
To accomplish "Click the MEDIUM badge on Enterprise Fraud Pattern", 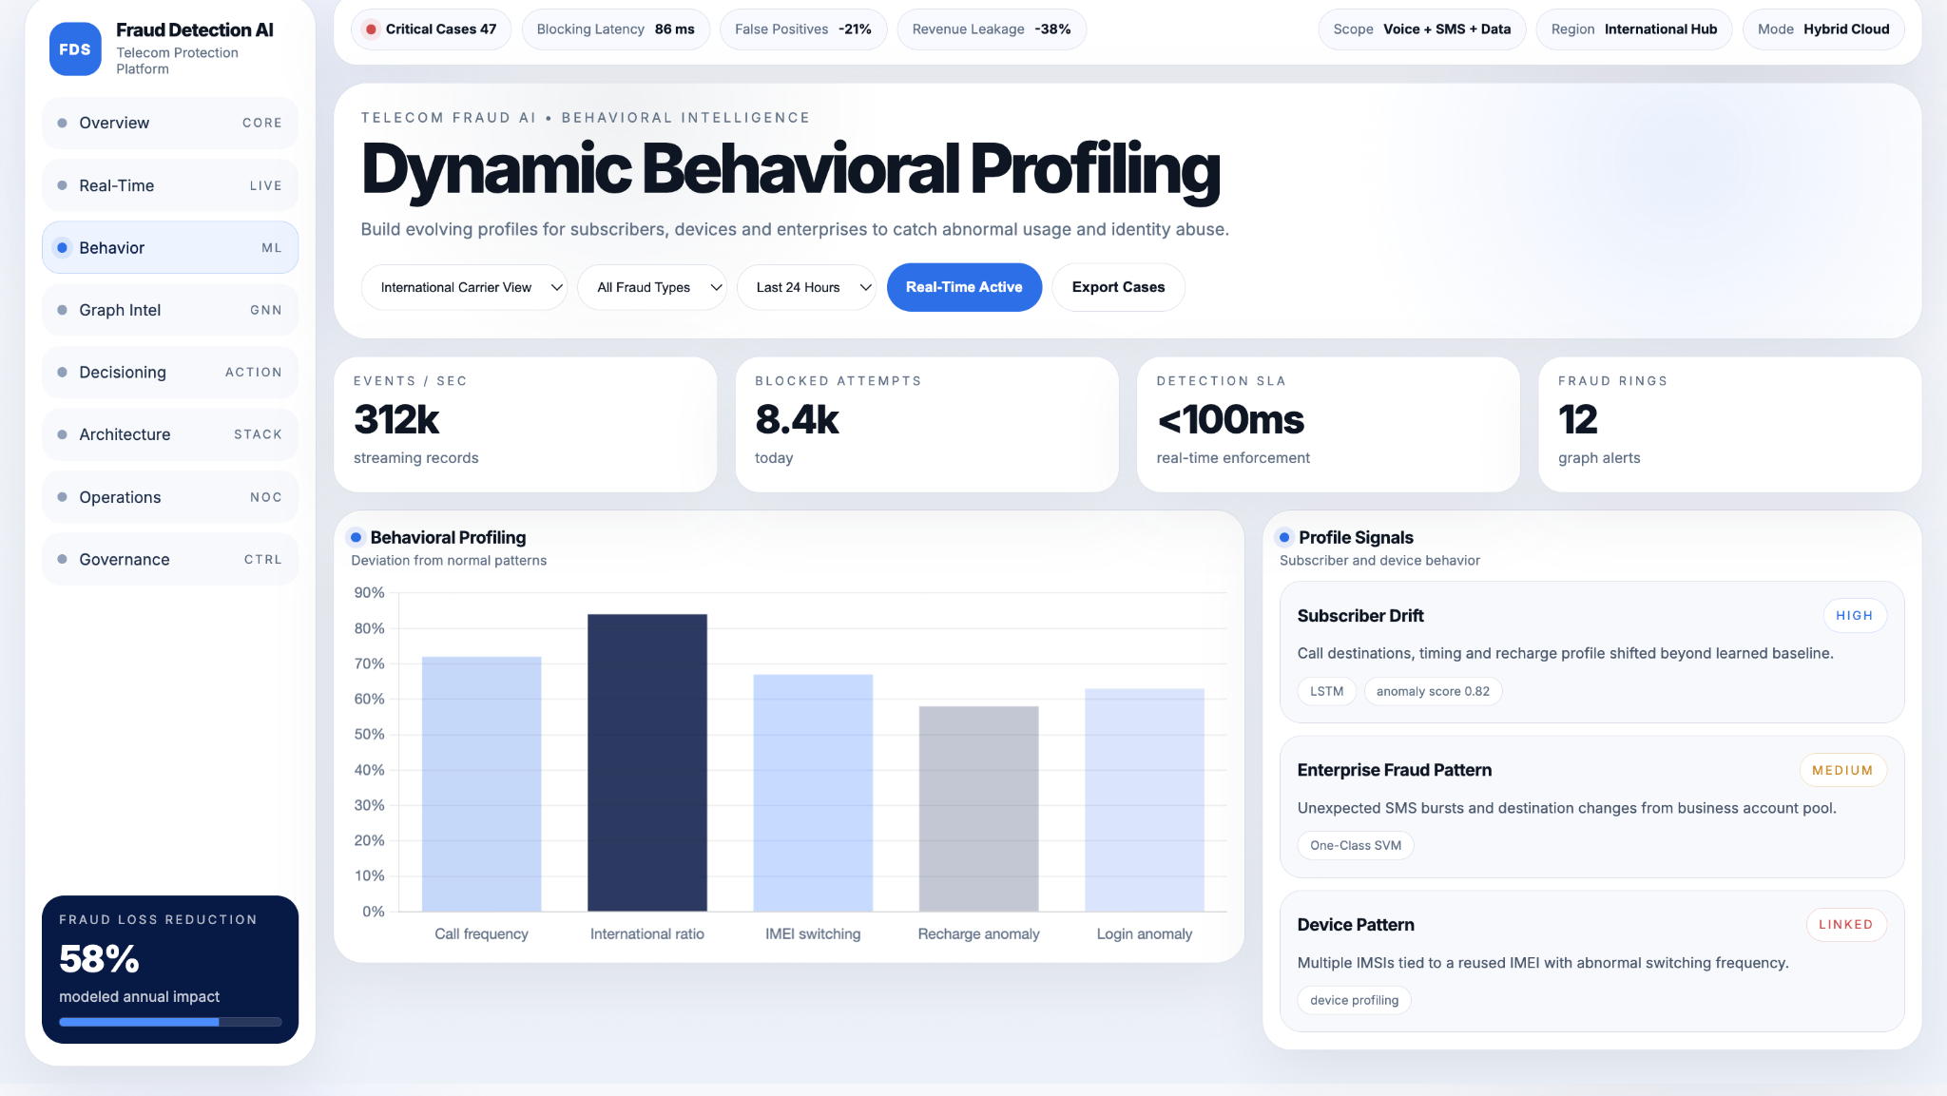I will 1841,770.
